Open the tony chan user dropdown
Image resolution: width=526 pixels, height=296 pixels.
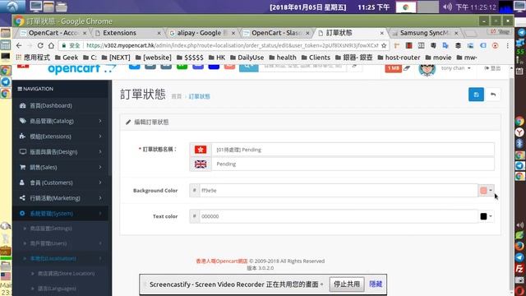455,68
